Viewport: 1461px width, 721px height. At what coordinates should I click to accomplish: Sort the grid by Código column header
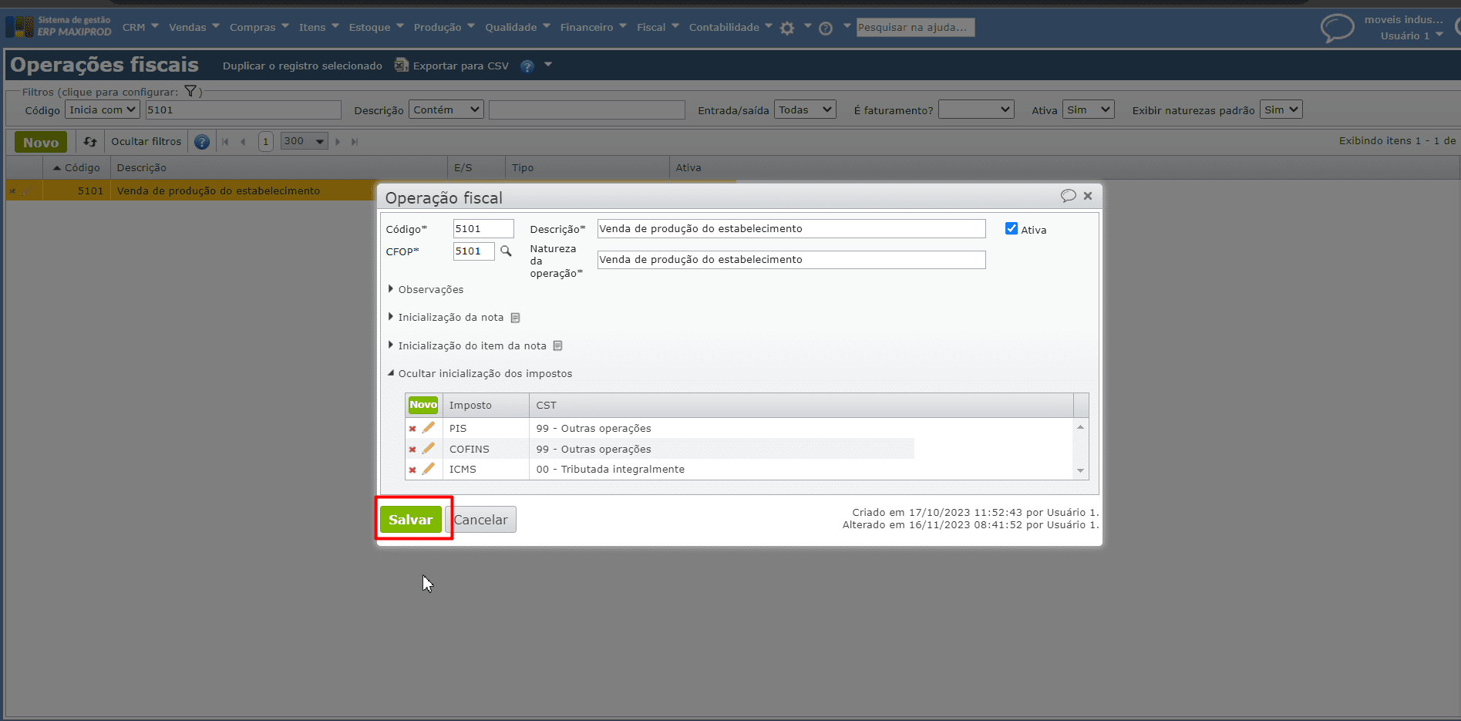point(76,168)
